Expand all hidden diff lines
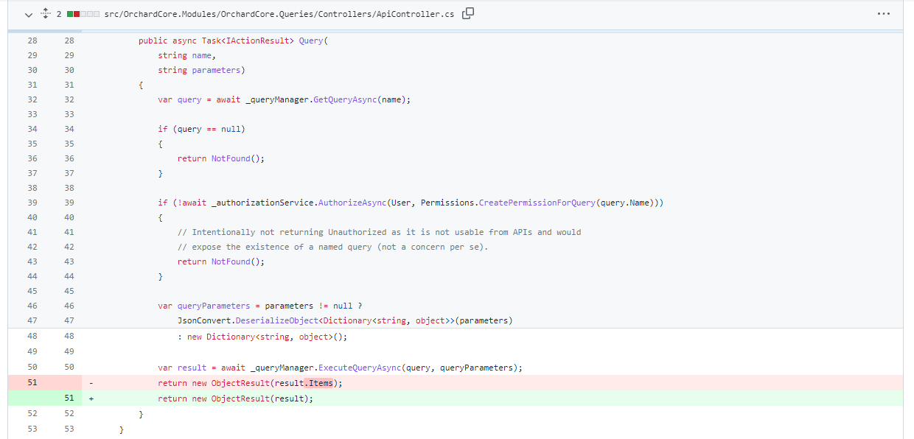Screen dimensions: 914x439 pyautogui.click(x=45, y=14)
